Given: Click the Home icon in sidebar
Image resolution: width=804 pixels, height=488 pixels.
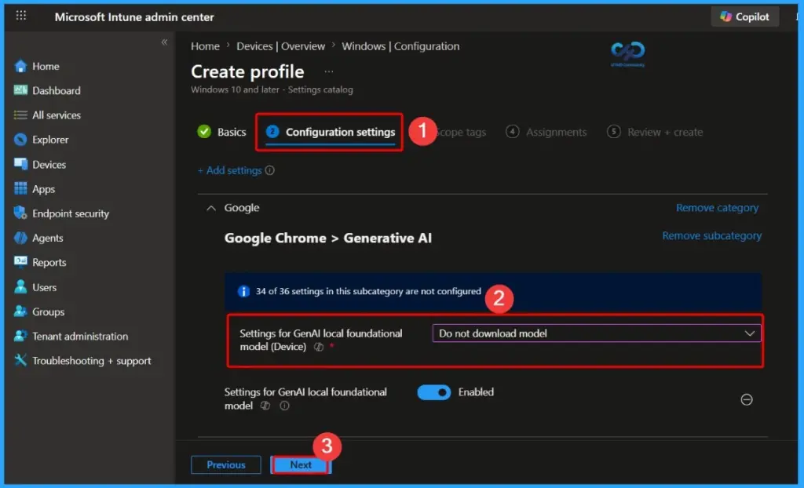Looking at the screenshot, I should point(20,66).
